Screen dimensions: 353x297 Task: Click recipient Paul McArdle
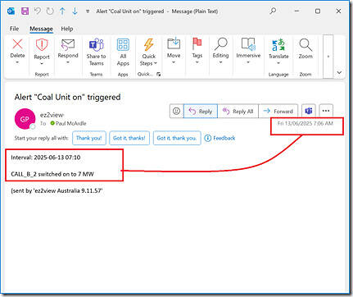(x=68, y=123)
